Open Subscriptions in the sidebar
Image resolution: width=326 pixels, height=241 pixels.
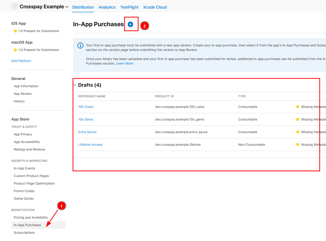pos(24,233)
